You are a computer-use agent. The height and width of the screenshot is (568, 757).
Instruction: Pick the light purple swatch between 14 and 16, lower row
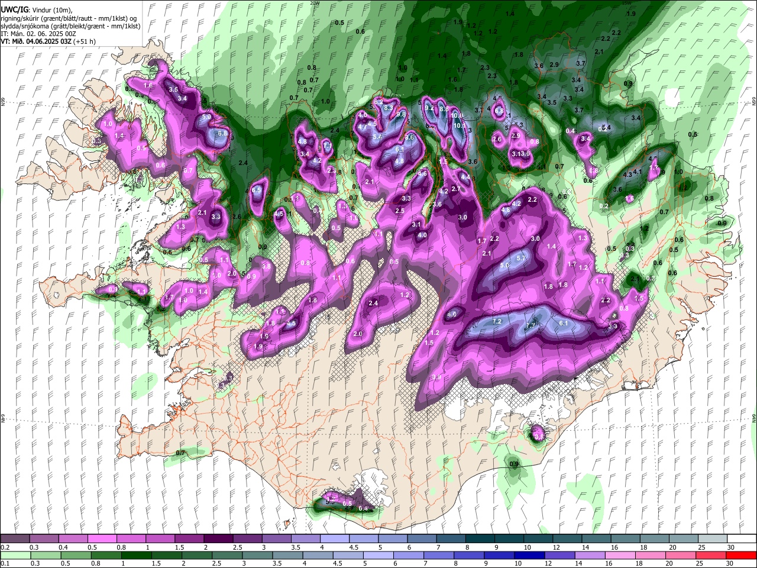pos(589,555)
